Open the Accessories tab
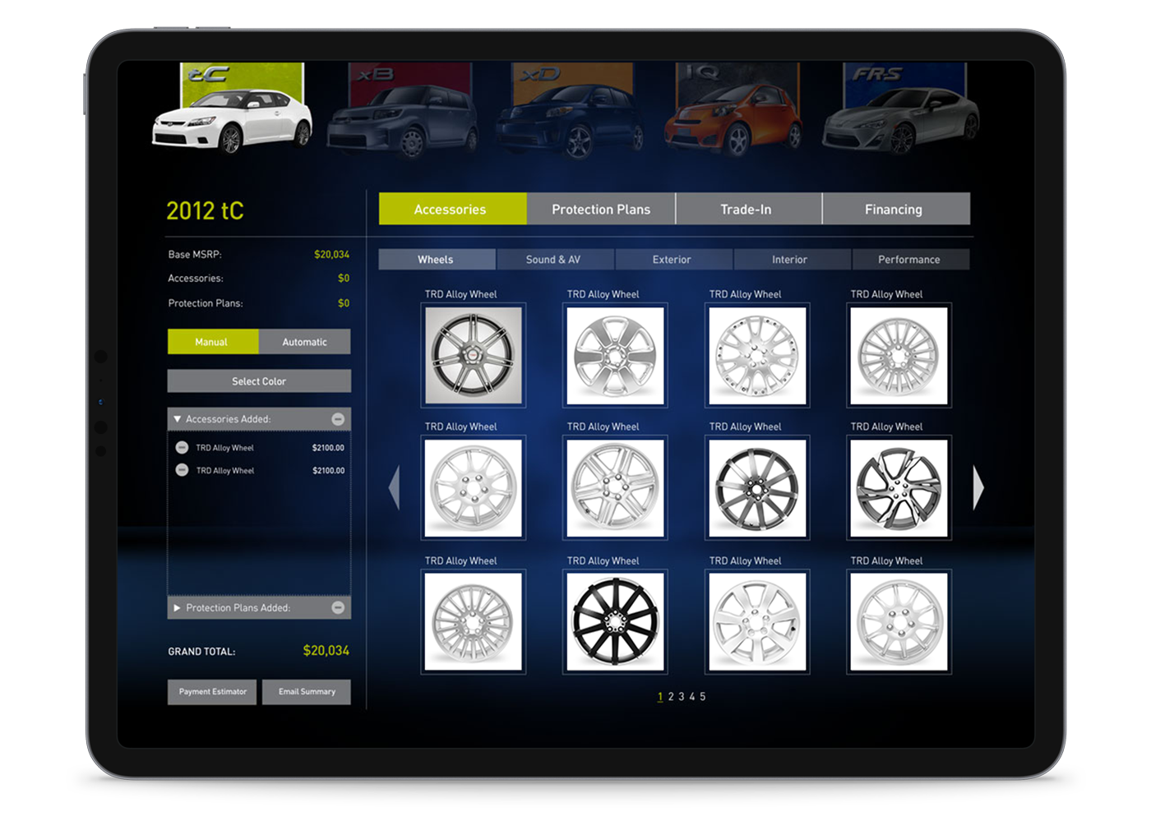This screenshot has height=821, width=1151. 452,209
